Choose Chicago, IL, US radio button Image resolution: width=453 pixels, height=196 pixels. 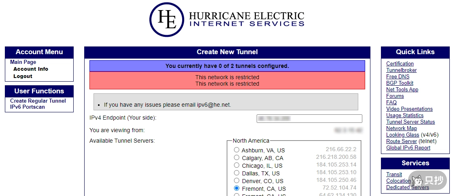(237, 165)
